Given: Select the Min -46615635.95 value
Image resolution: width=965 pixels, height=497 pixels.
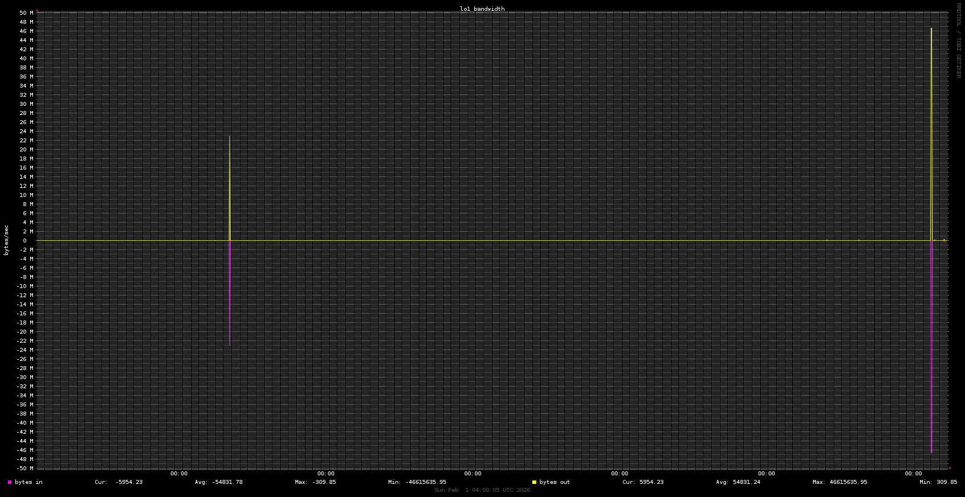Looking at the screenshot, I should click(417, 482).
